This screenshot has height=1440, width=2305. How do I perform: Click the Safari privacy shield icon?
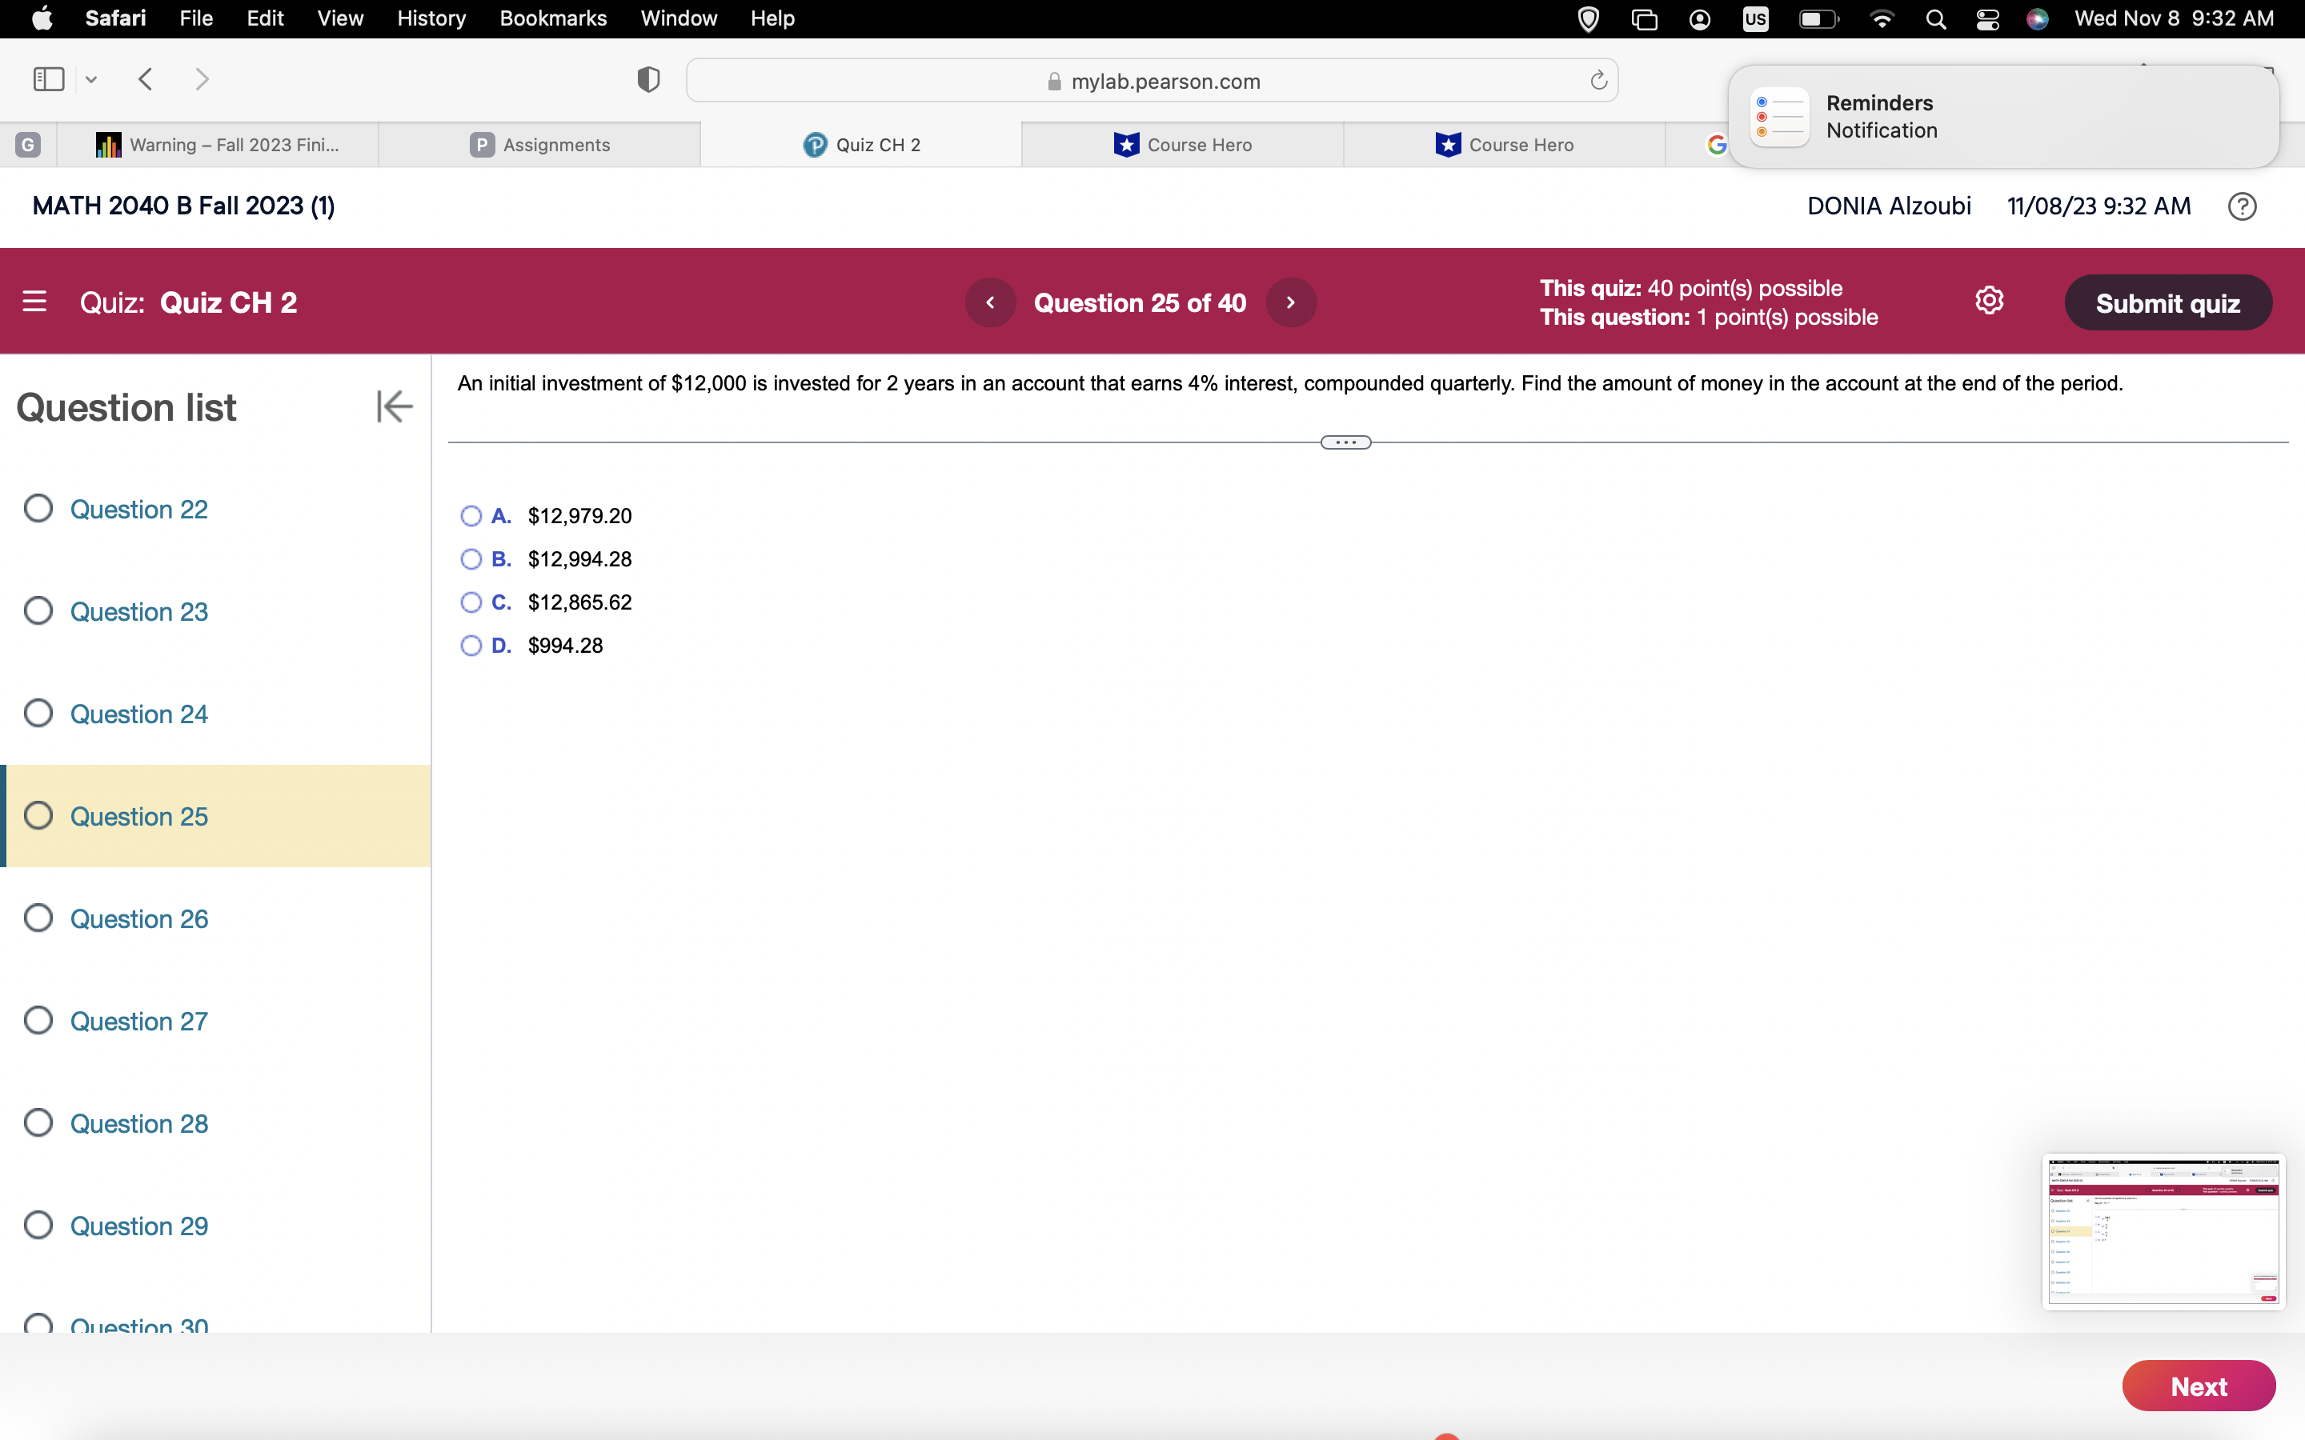tap(647, 79)
